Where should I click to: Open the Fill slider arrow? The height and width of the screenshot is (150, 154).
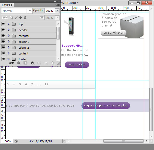tap(57, 18)
